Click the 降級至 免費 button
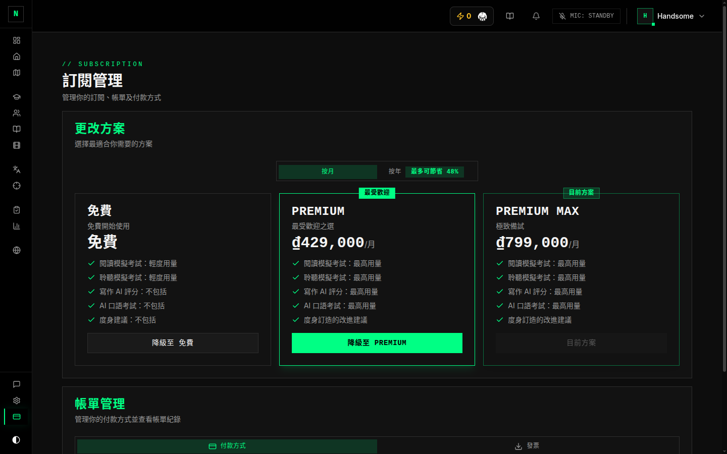The image size is (727, 454). (173, 343)
